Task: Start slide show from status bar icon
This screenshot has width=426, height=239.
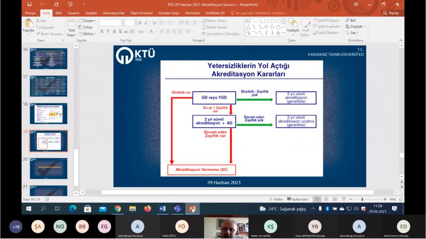Action: [343, 199]
